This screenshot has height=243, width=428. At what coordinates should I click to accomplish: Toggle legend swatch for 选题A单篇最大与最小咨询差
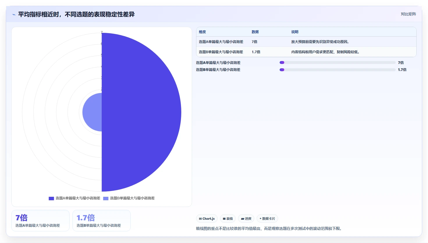click(x=51, y=198)
